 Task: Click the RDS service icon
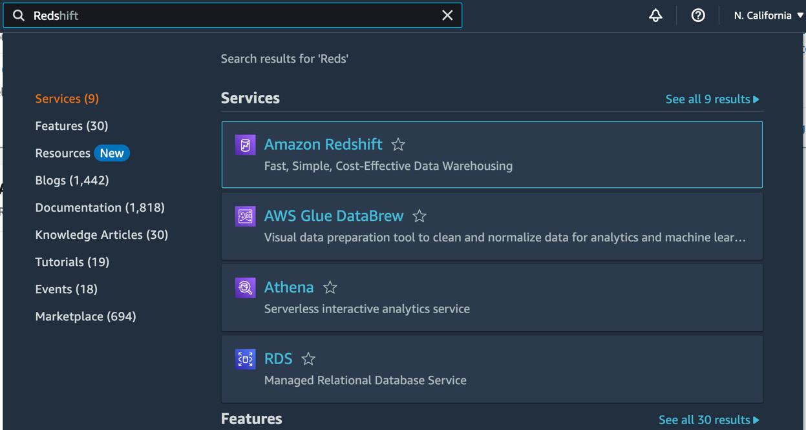point(246,359)
